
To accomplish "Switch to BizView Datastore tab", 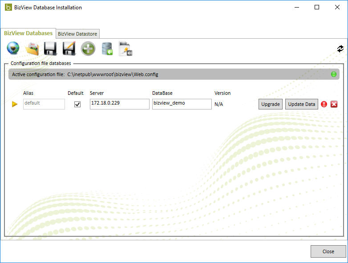I will point(77,34).
